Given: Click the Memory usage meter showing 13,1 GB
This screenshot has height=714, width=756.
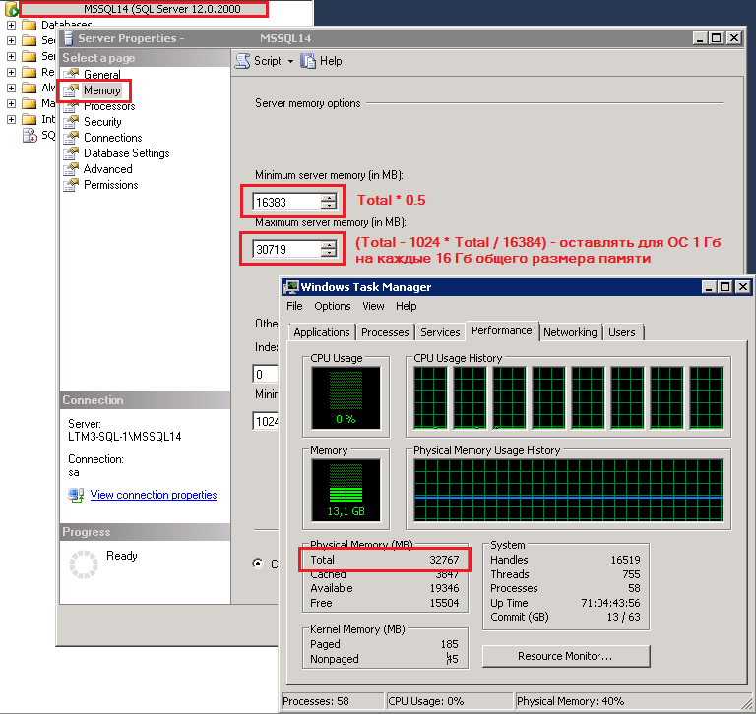Looking at the screenshot, I should click(346, 490).
